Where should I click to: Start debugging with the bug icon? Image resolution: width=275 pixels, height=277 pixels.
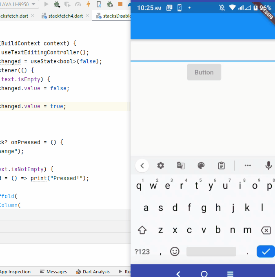point(57,4)
